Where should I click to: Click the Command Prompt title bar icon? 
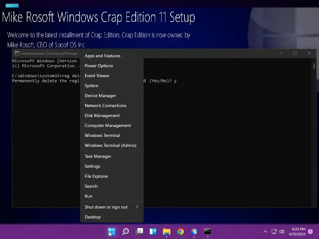[17, 54]
